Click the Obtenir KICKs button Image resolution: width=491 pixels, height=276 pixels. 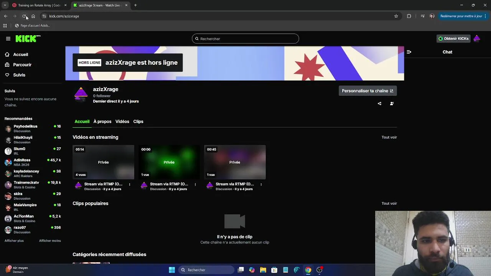(x=453, y=39)
